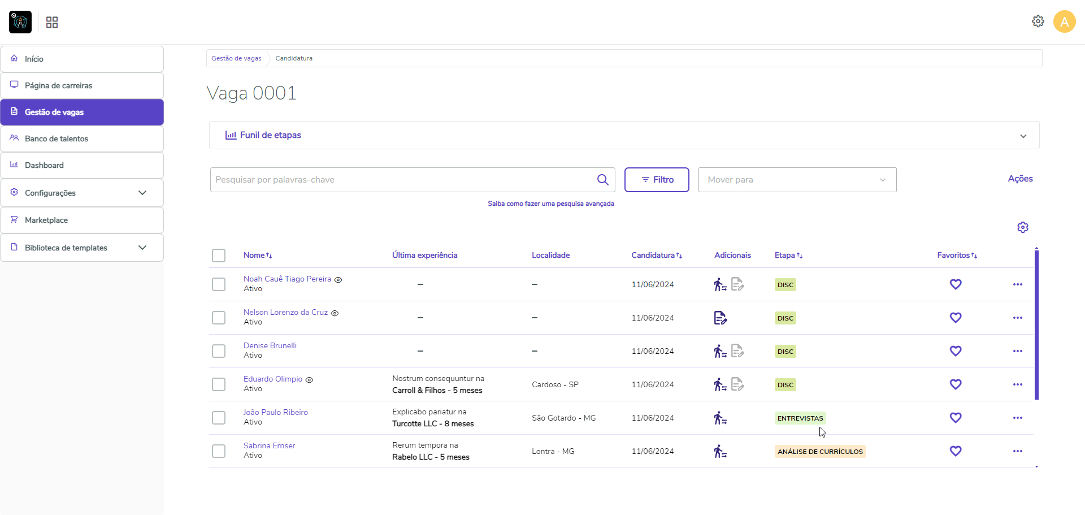The height and width of the screenshot is (515, 1085).
Task: Tick the checkbox for João Paulo Ribeiro
Action: click(x=219, y=418)
